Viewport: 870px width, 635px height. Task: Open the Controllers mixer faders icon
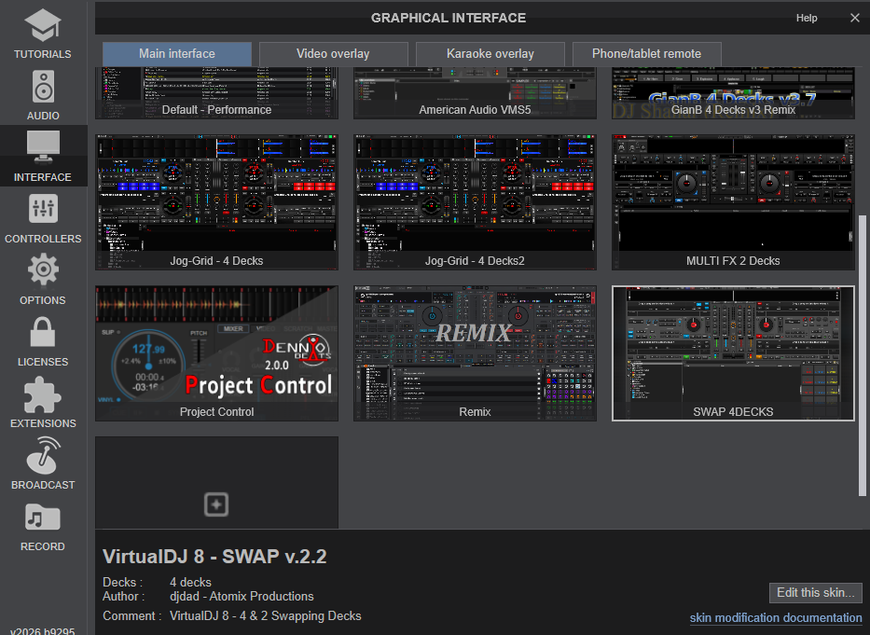pyautogui.click(x=43, y=209)
